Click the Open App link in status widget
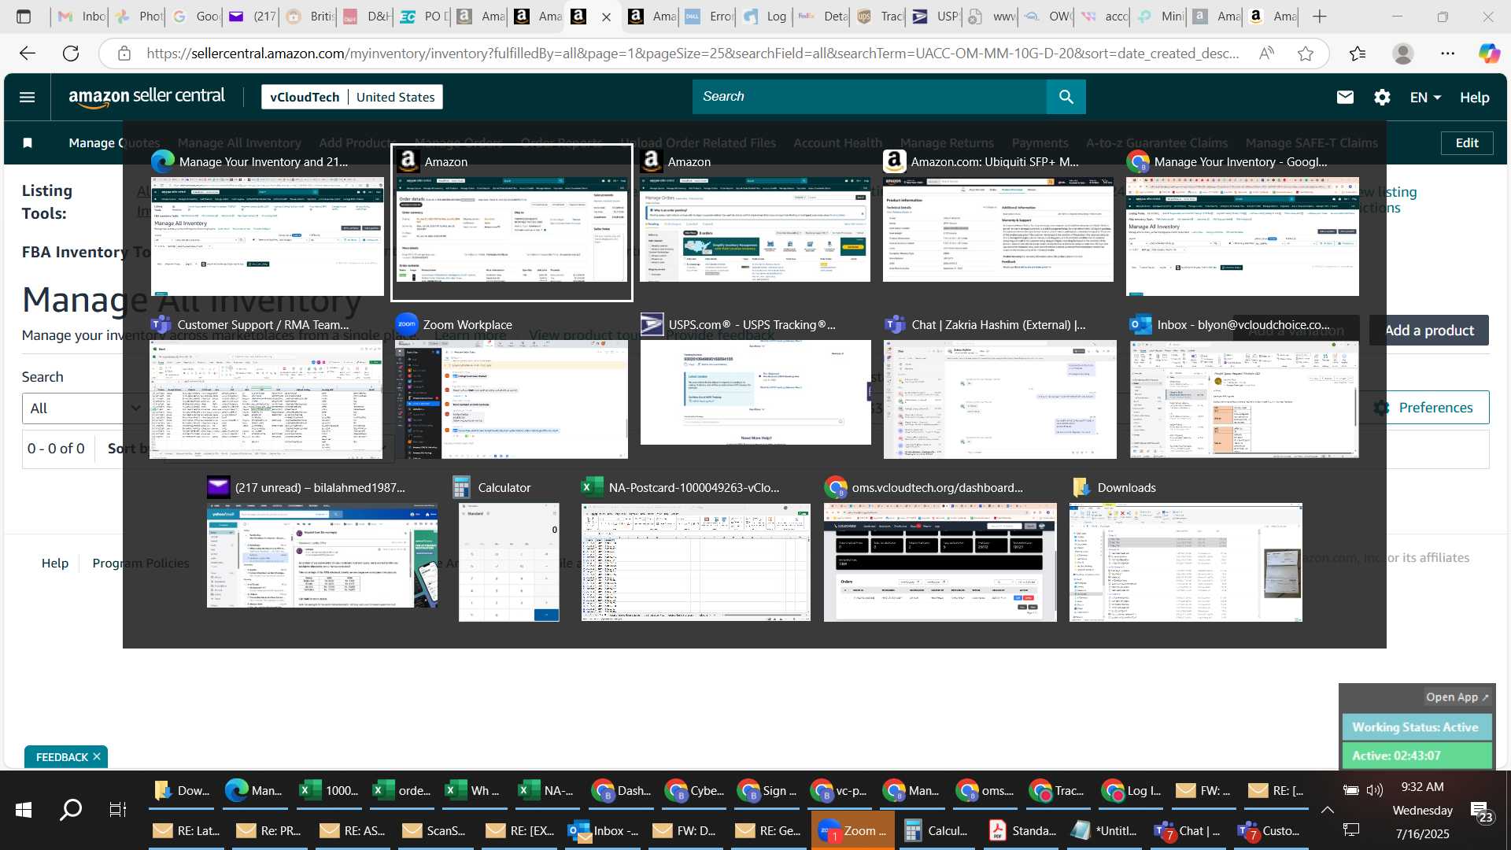 [1457, 697]
